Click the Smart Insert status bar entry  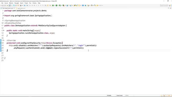click(119, 95)
